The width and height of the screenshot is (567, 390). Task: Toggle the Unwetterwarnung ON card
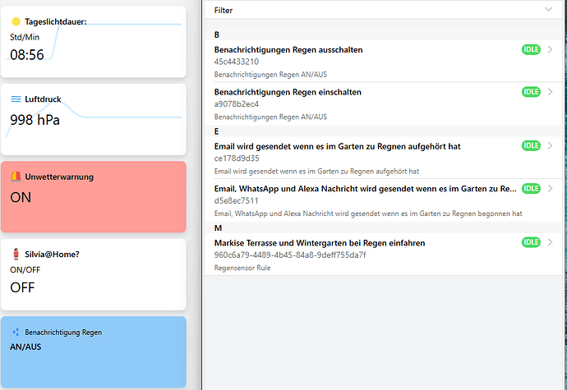93,197
